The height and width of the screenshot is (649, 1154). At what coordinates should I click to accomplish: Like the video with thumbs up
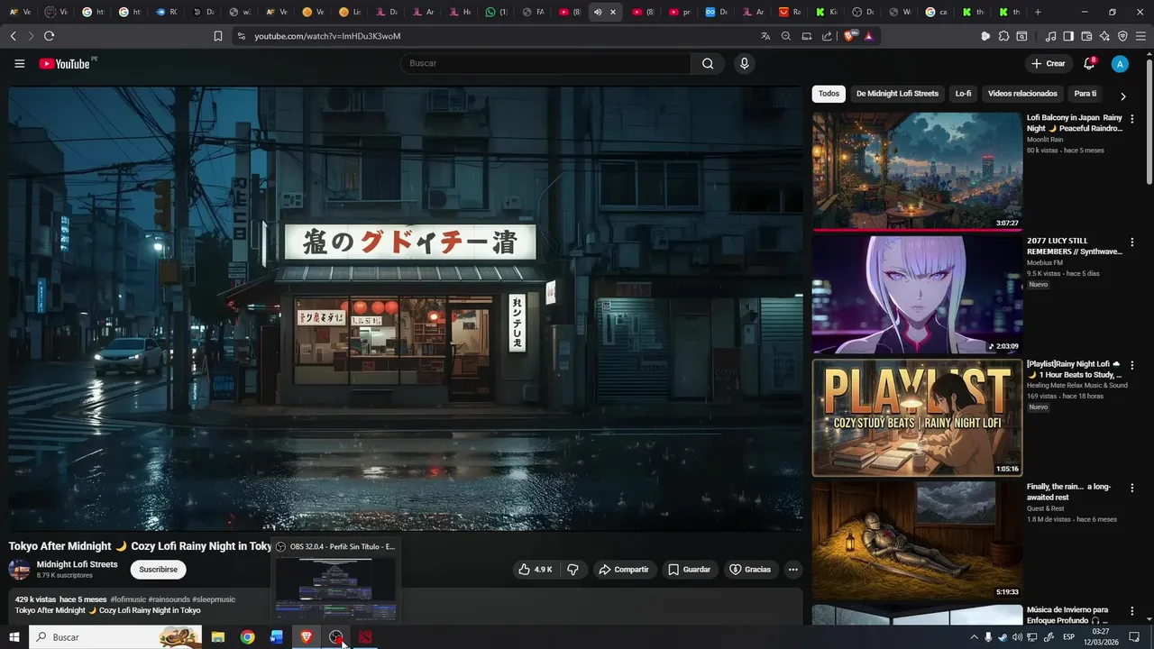(x=535, y=570)
